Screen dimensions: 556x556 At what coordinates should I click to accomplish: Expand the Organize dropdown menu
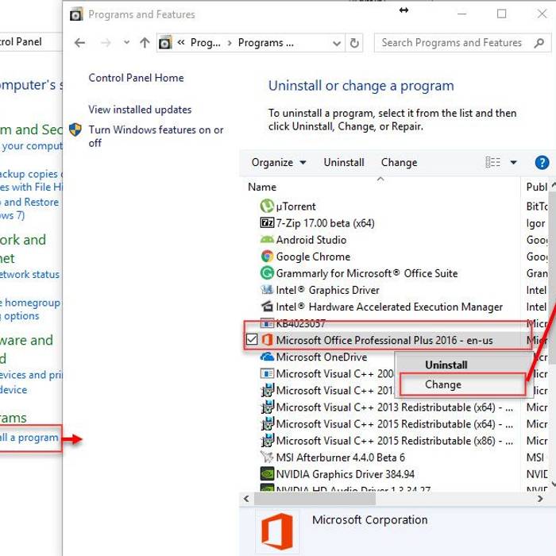(x=279, y=163)
